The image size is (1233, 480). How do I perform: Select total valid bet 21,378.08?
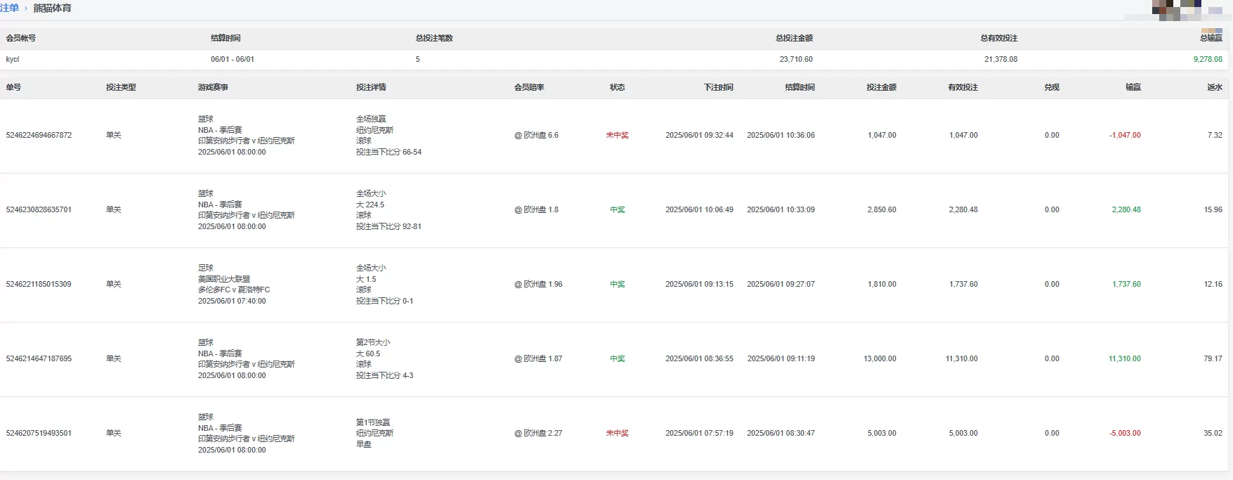(1000, 59)
